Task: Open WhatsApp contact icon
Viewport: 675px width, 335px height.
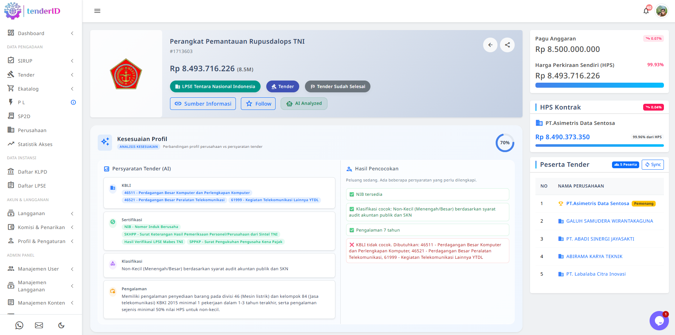Action: coord(19,325)
